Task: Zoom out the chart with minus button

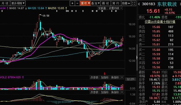Action: [77, 3]
